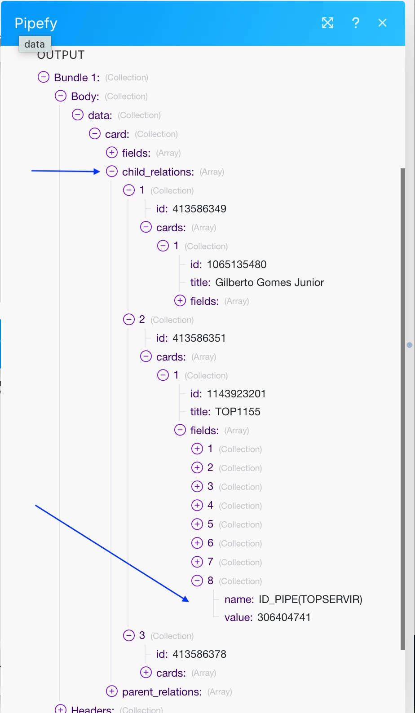
Task: Collapse fields array of TOP1155 card
Action: pyautogui.click(x=180, y=430)
